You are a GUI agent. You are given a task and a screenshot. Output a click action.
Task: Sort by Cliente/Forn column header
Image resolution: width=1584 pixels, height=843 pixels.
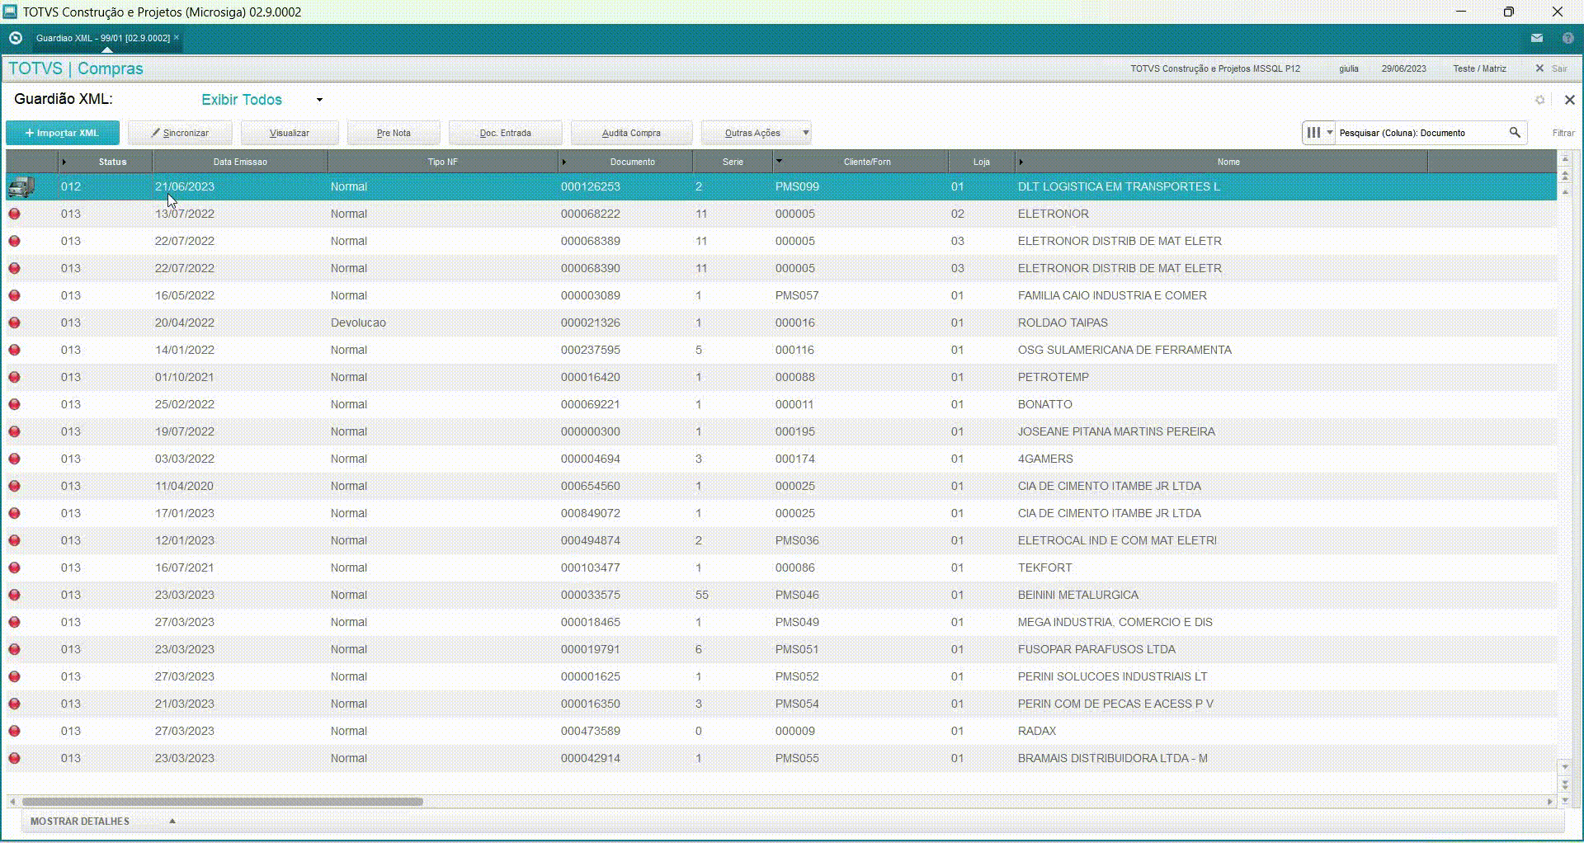[x=866, y=162]
